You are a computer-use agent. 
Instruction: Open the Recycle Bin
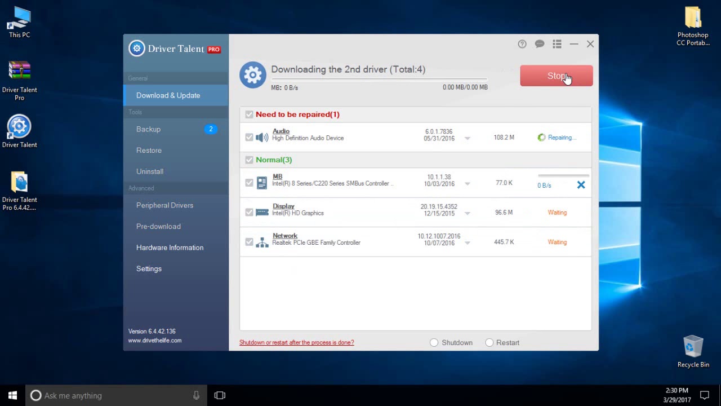coord(693,352)
